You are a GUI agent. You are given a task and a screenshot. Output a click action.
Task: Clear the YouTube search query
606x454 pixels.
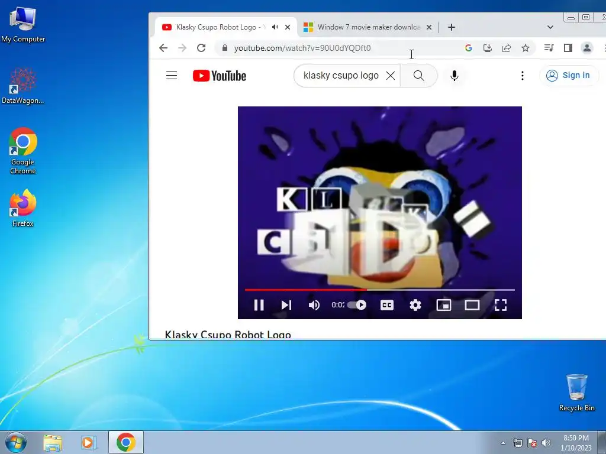pyautogui.click(x=391, y=76)
